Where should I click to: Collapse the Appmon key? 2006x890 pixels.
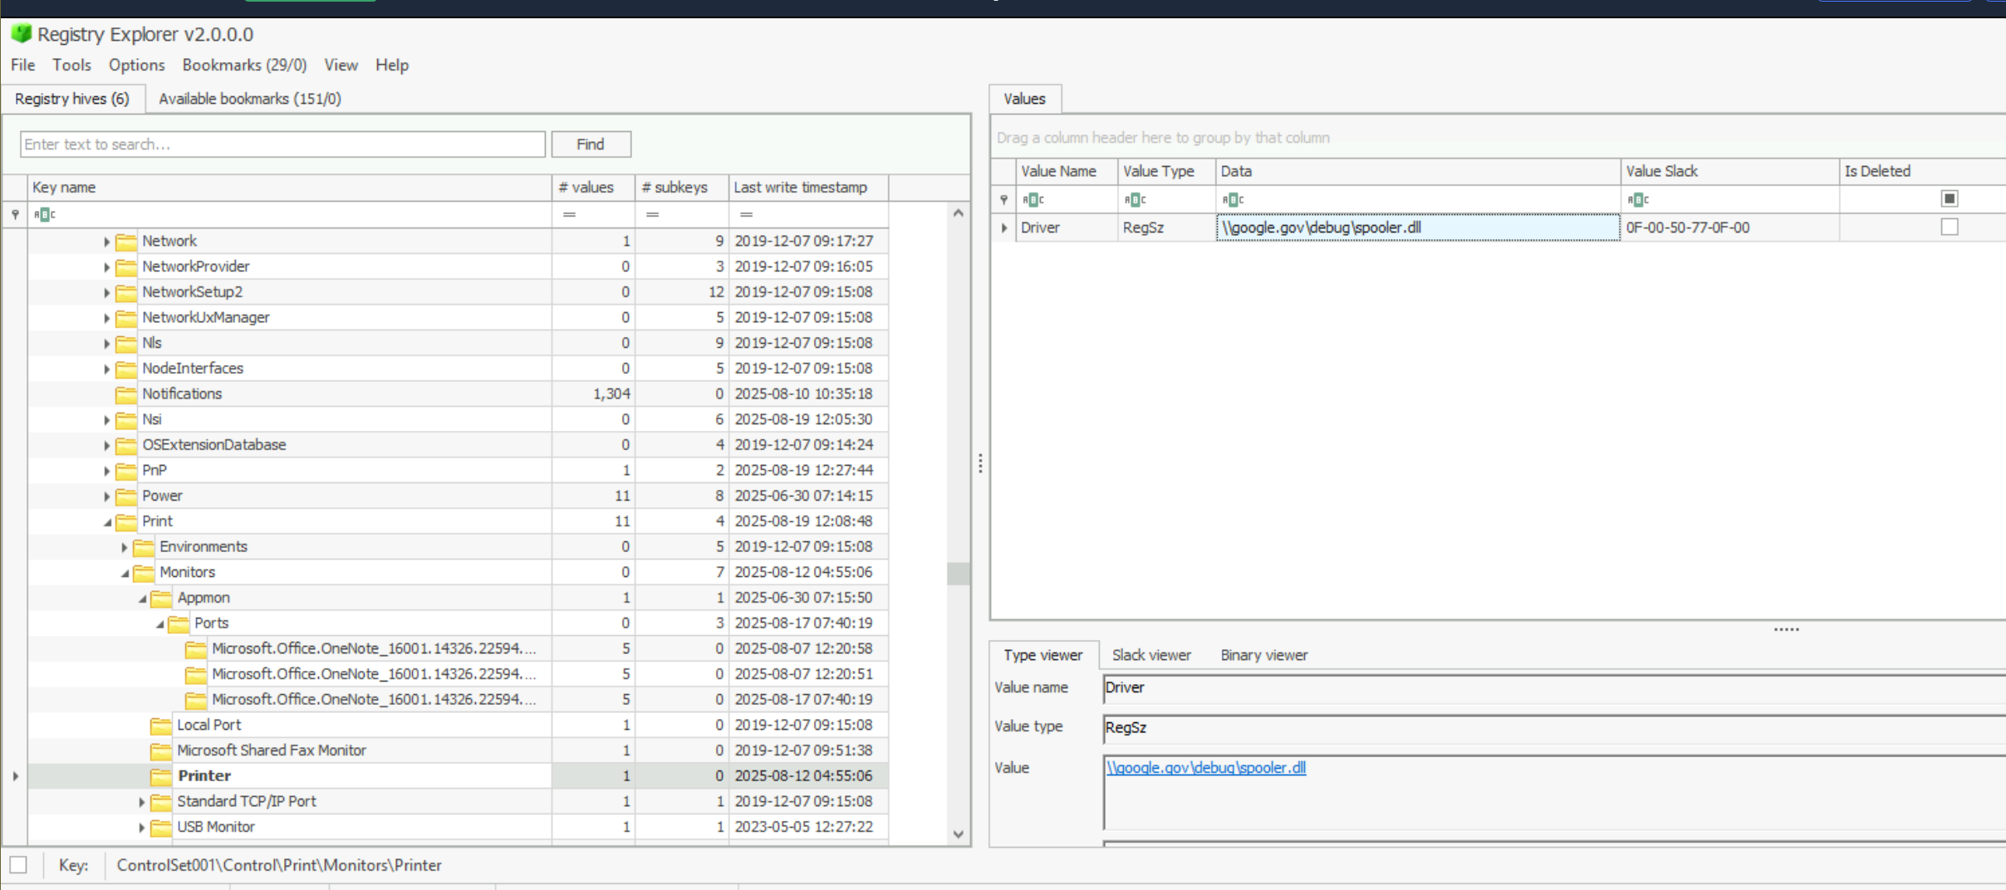point(142,599)
